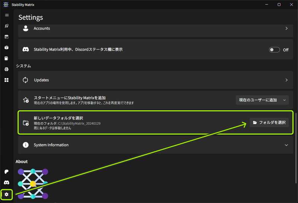Screen dimensions: 298x203
Task: Open the Accounts row
Action: click(155, 31)
